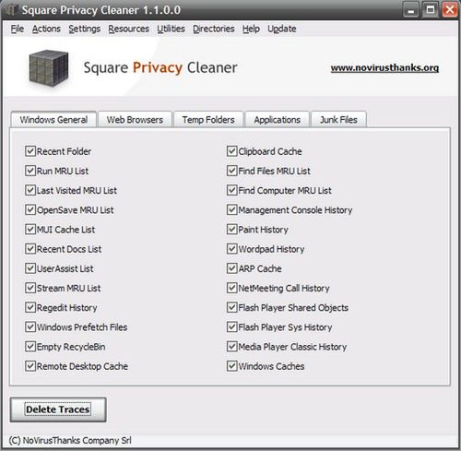This screenshot has height=451, width=461.
Task: Disable Empty RecycleBin option
Action: point(30,347)
